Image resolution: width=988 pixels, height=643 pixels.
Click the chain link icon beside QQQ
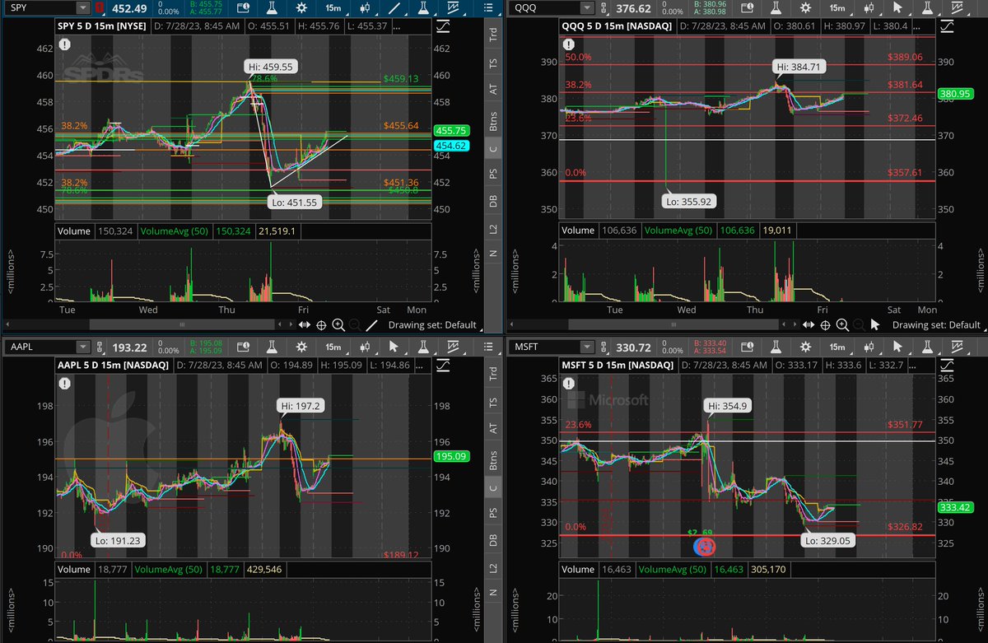pyautogui.click(x=603, y=8)
